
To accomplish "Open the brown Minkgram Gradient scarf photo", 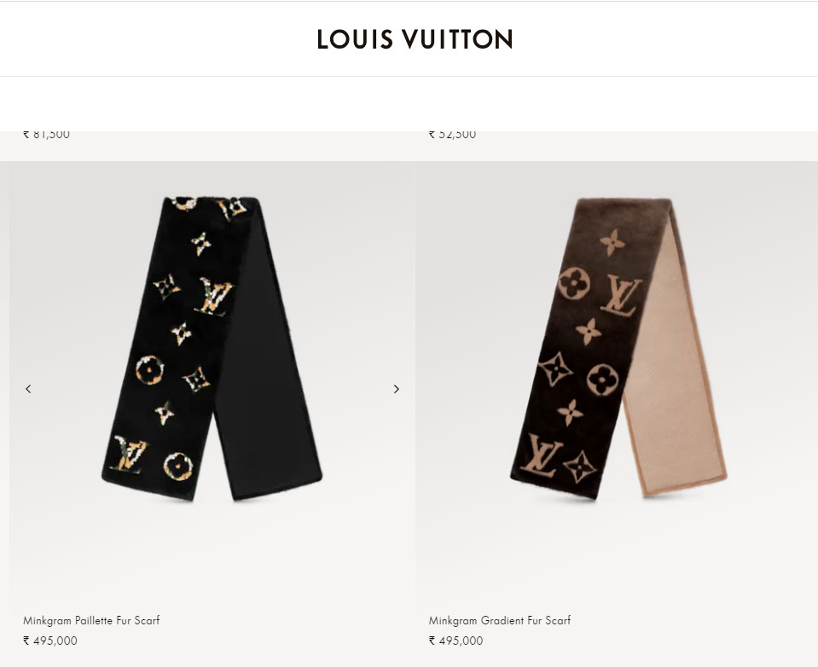I will 618,348.
